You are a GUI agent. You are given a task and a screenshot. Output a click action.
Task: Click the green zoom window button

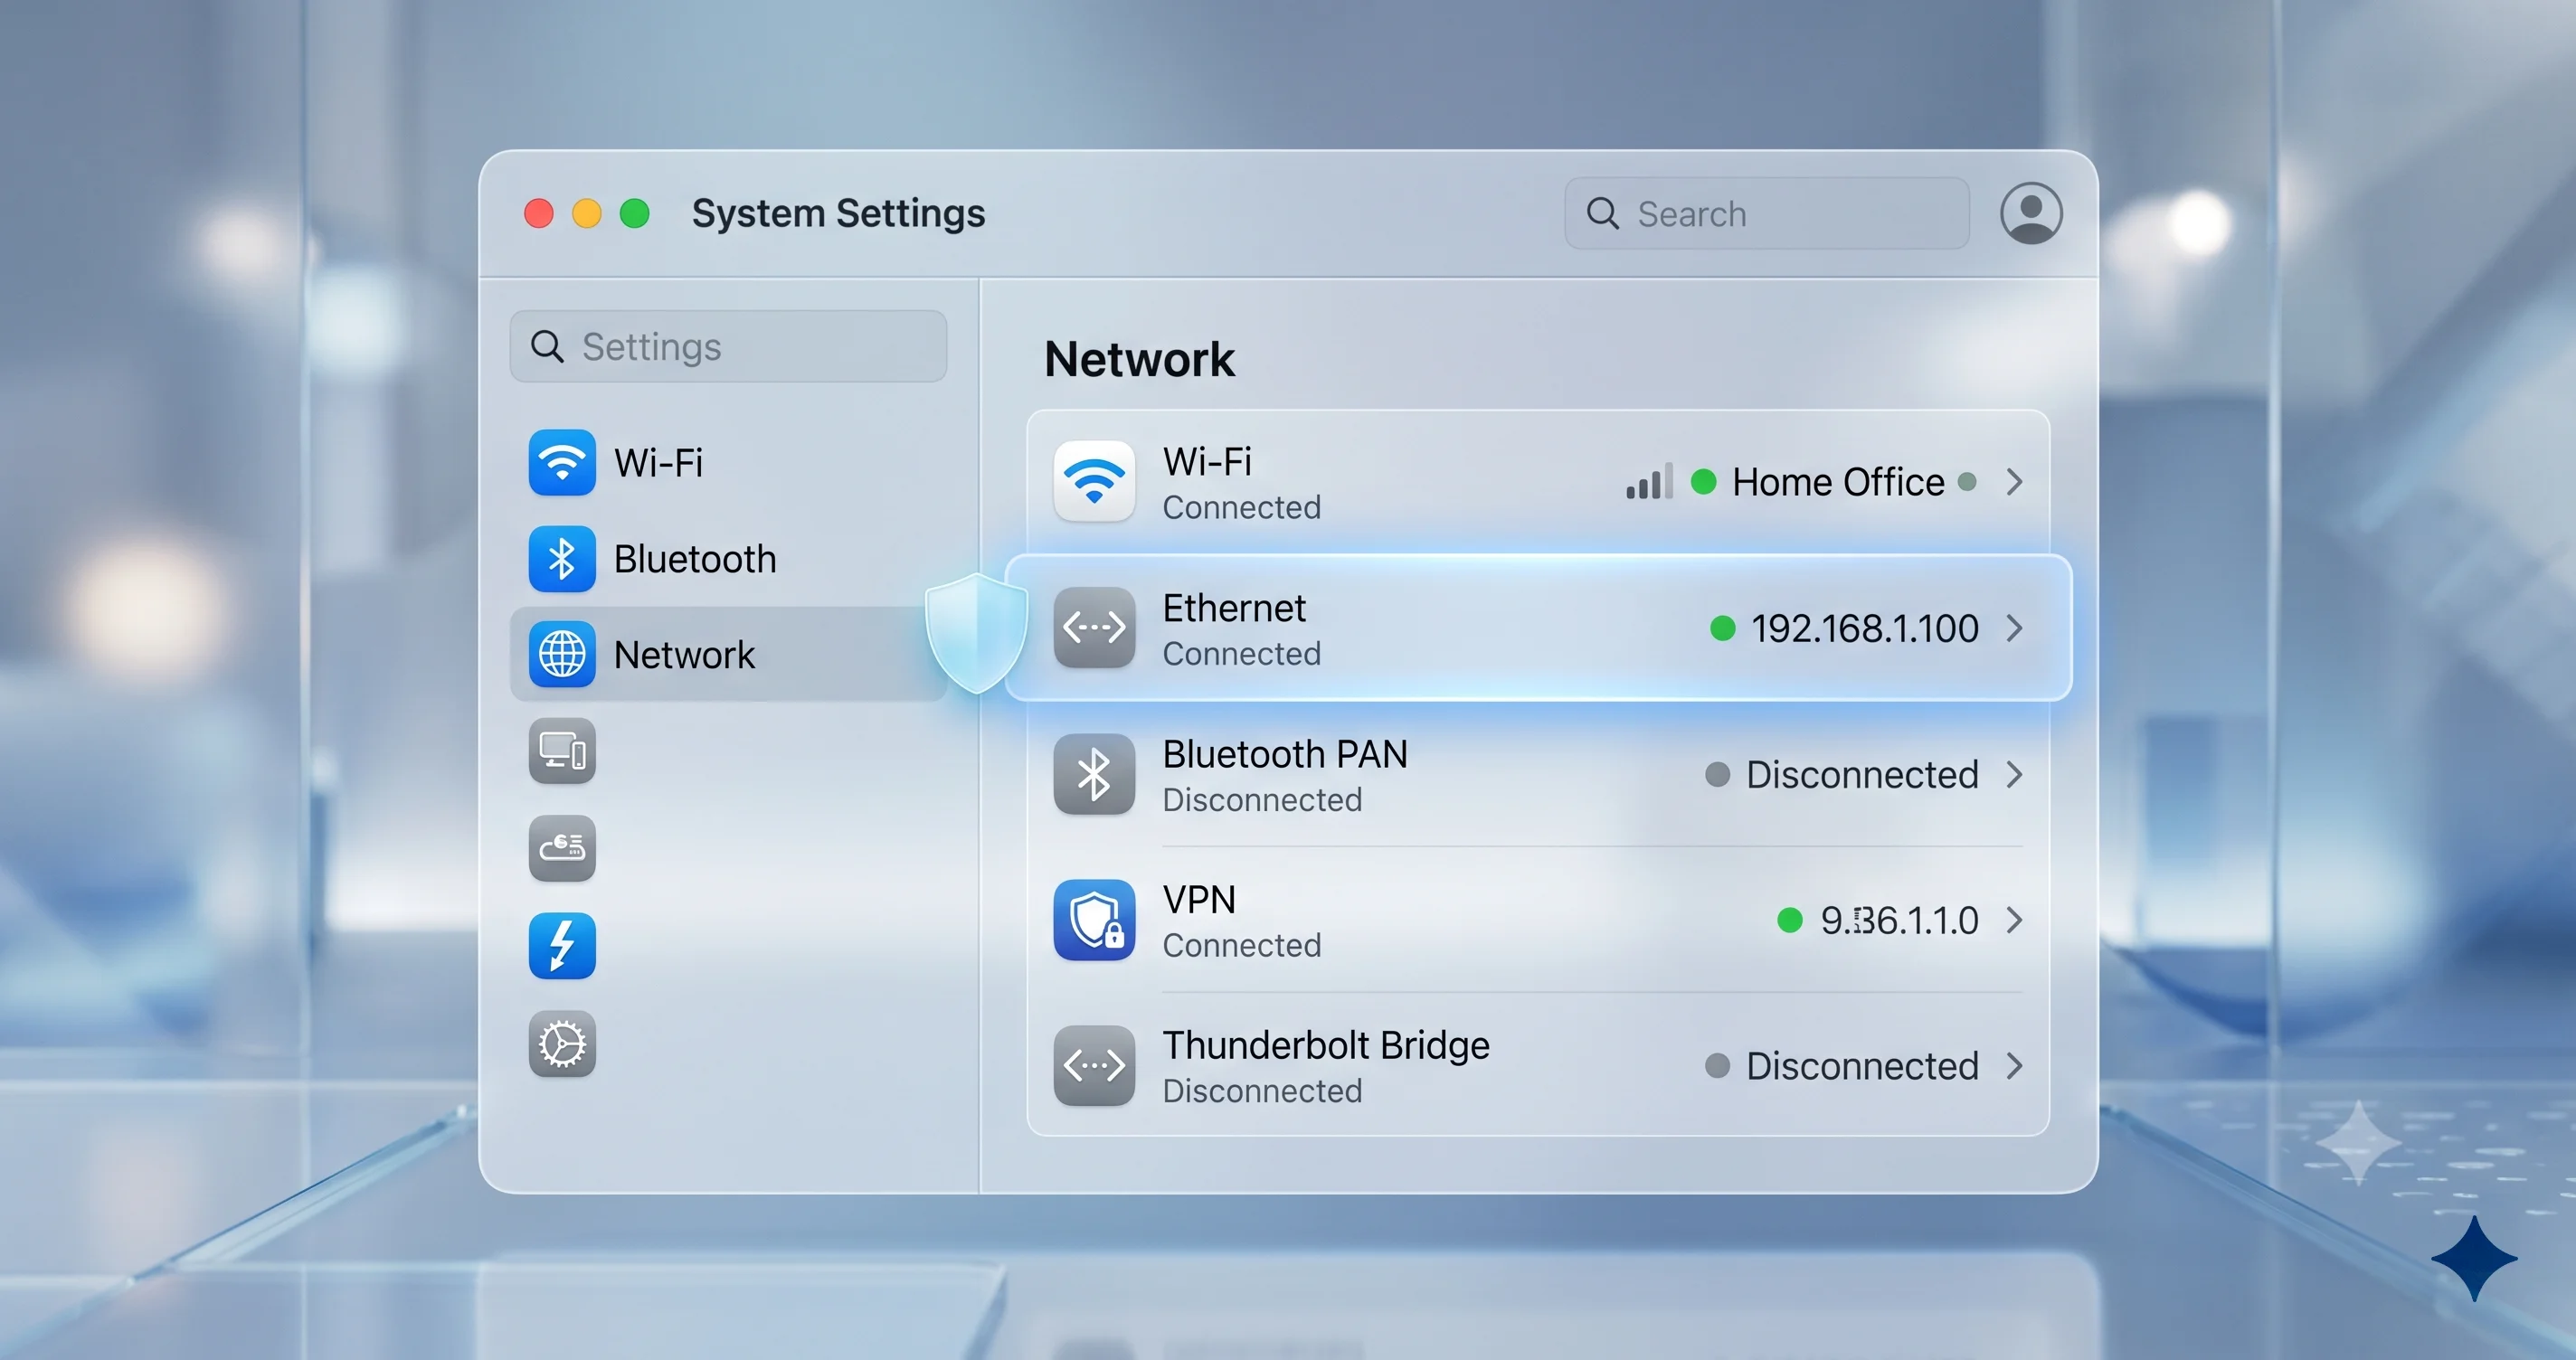pyautogui.click(x=634, y=213)
